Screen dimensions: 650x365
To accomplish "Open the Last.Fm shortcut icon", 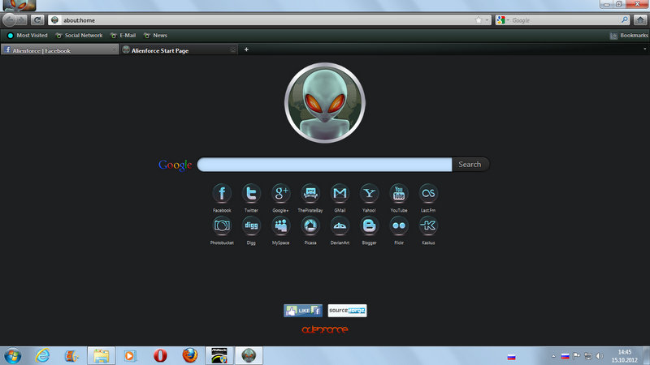I will pyautogui.click(x=428, y=193).
